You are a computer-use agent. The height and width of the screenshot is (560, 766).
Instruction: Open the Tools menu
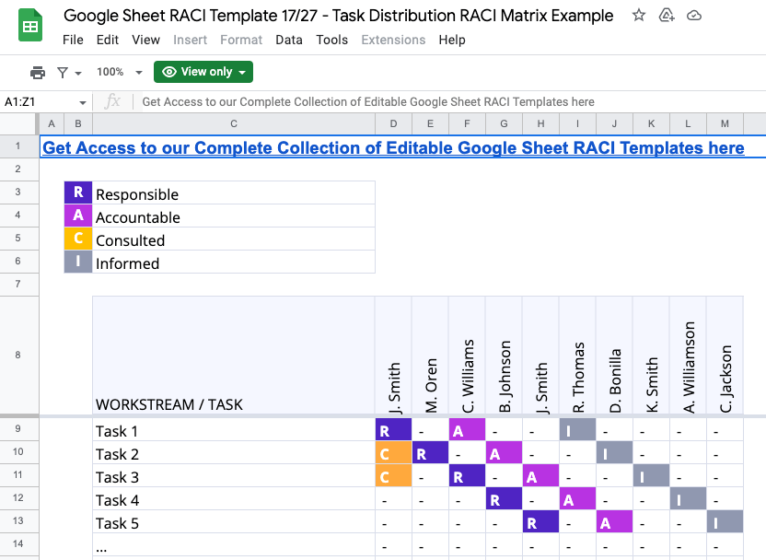pos(331,40)
